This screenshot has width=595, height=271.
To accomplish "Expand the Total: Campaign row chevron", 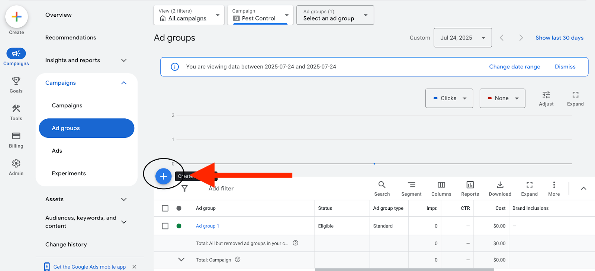I will click(181, 259).
